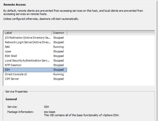Click the empty third column header

click(111, 33)
